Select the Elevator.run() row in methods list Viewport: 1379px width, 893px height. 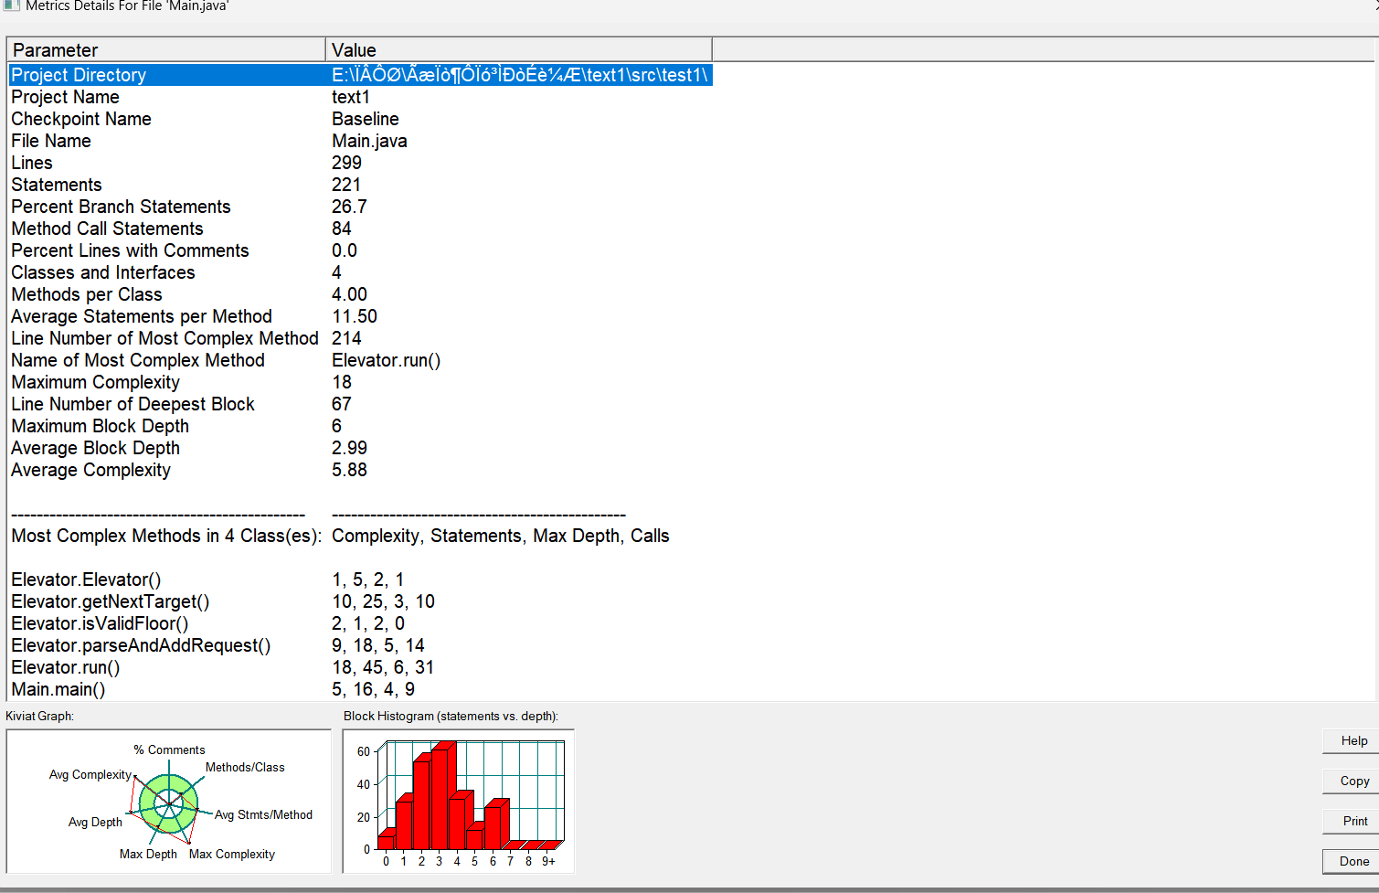(360, 667)
